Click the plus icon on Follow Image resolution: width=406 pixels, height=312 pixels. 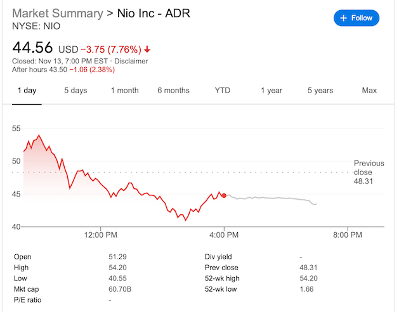pyautogui.click(x=344, y=18)
